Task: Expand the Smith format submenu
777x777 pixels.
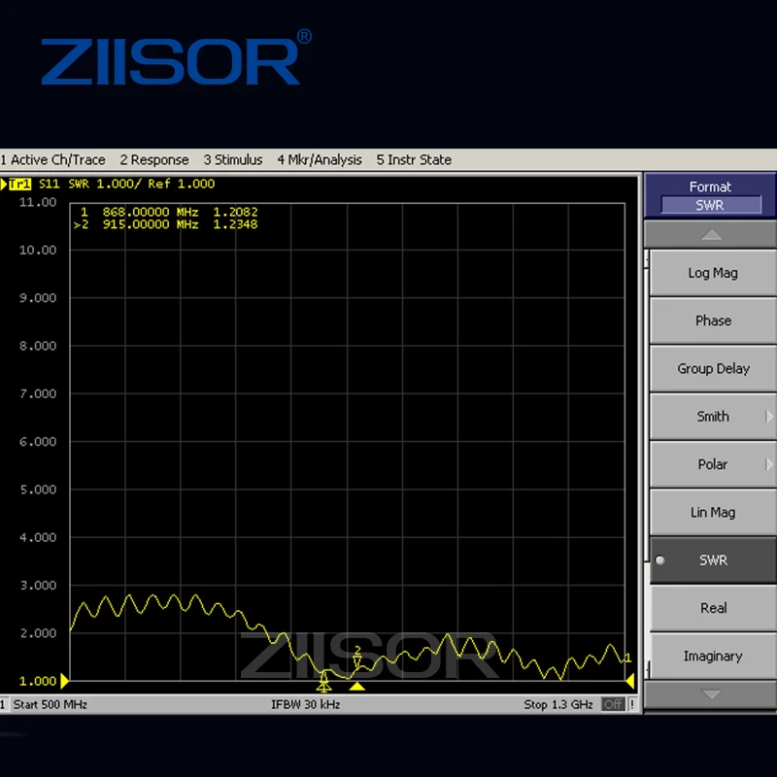Action: (x=713, y=417)
